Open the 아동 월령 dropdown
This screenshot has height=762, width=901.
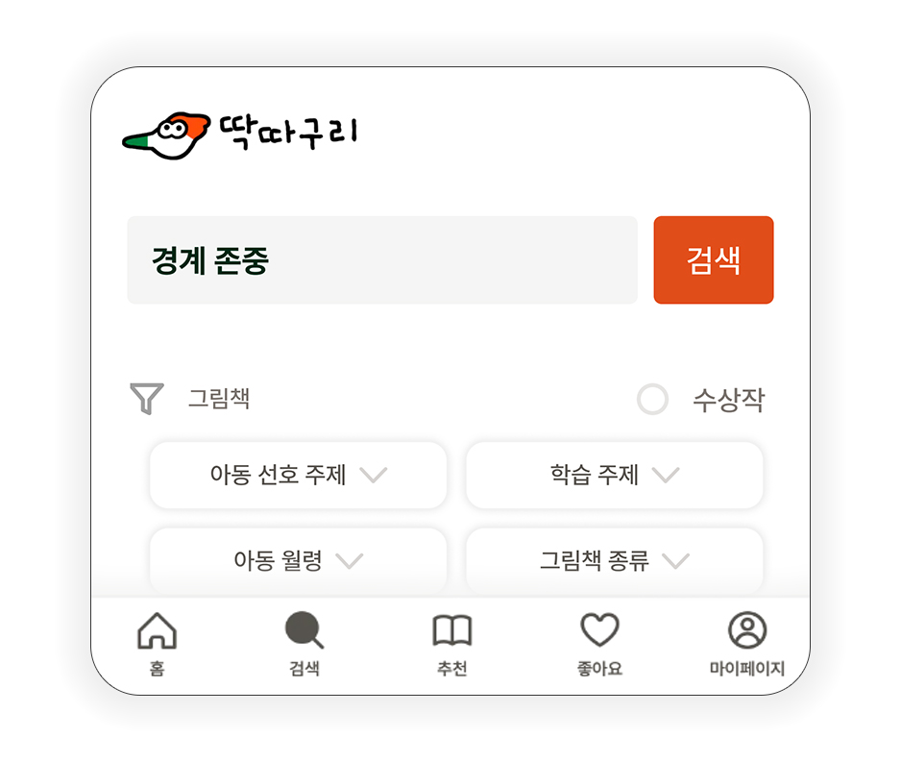[x=298, y=560]
